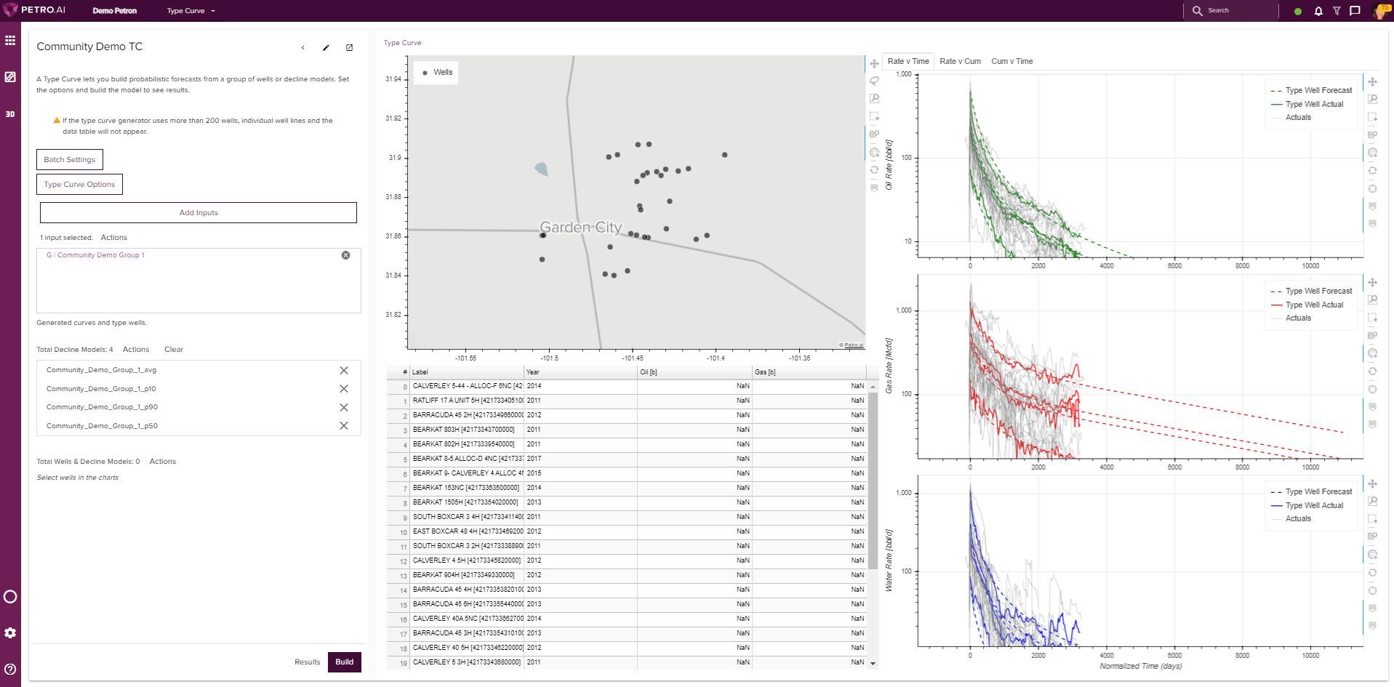Sort the table by the Label column header
The image size is (1394, 687).
tap(467, 372)
